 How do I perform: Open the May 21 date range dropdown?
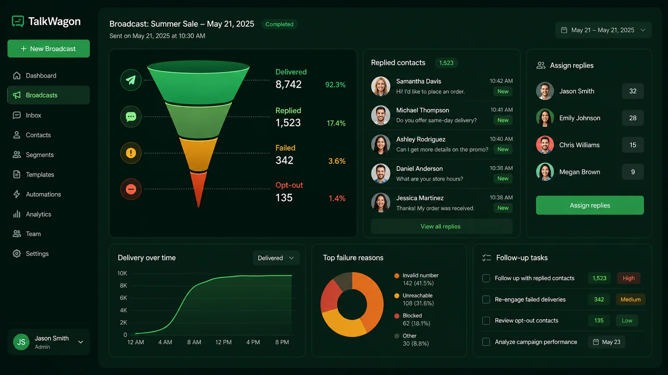pyautogui.click(x=603, y=30)
